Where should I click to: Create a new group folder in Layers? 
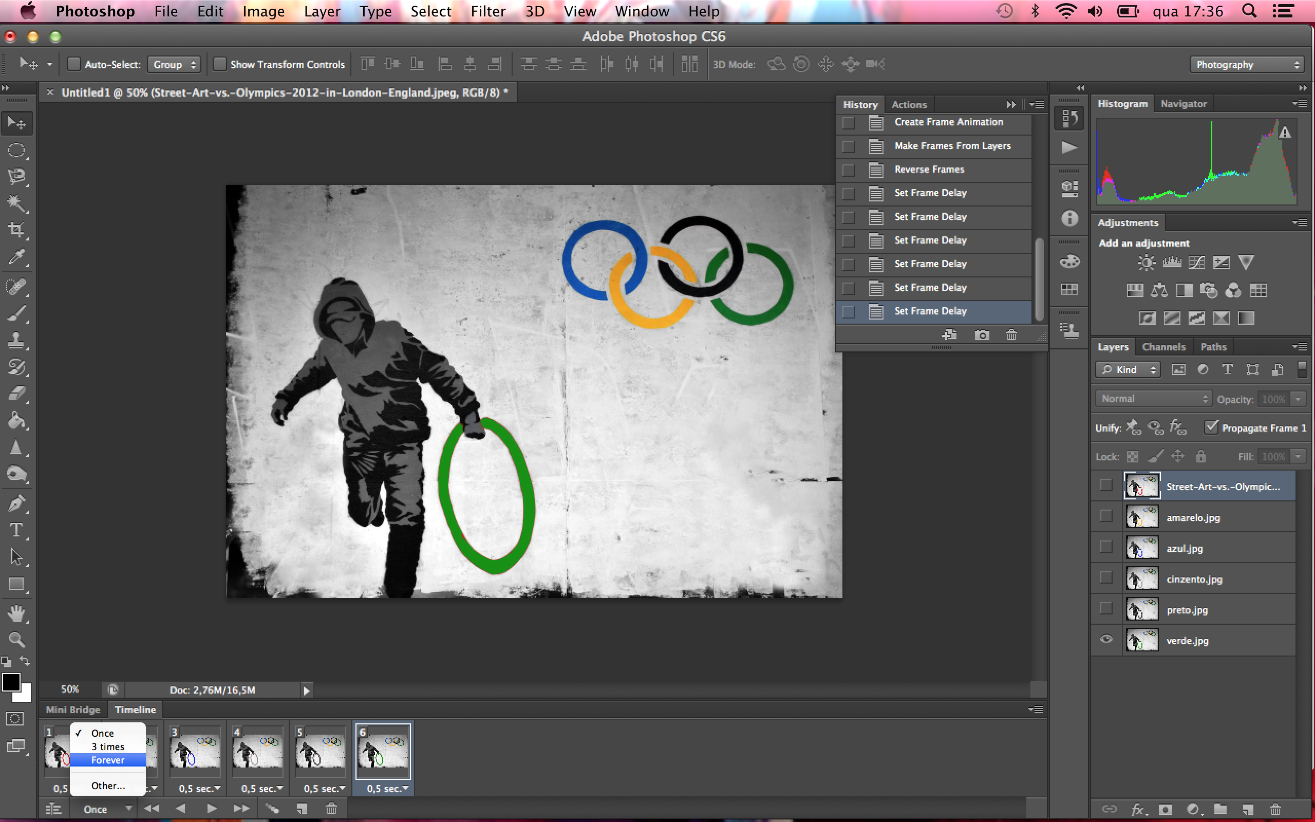click(1220, 810)
